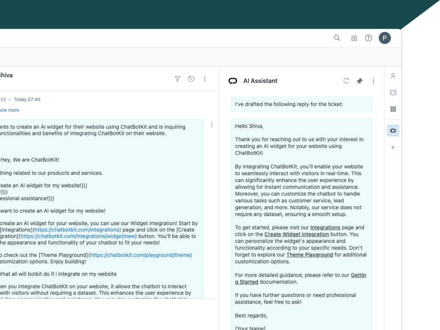Open AI Assistant three-dot options menu
The height and width of the screenshot is (330, 440).
373,81
